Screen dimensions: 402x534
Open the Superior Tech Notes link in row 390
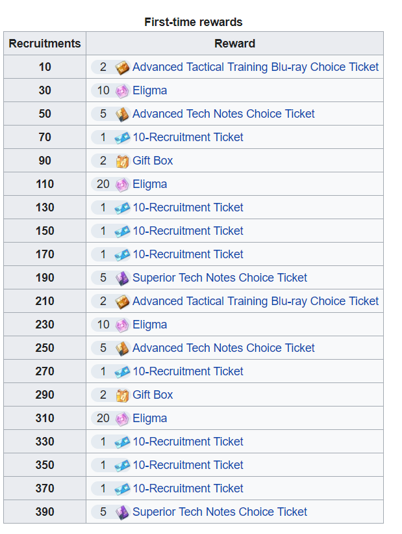point(220,512)
